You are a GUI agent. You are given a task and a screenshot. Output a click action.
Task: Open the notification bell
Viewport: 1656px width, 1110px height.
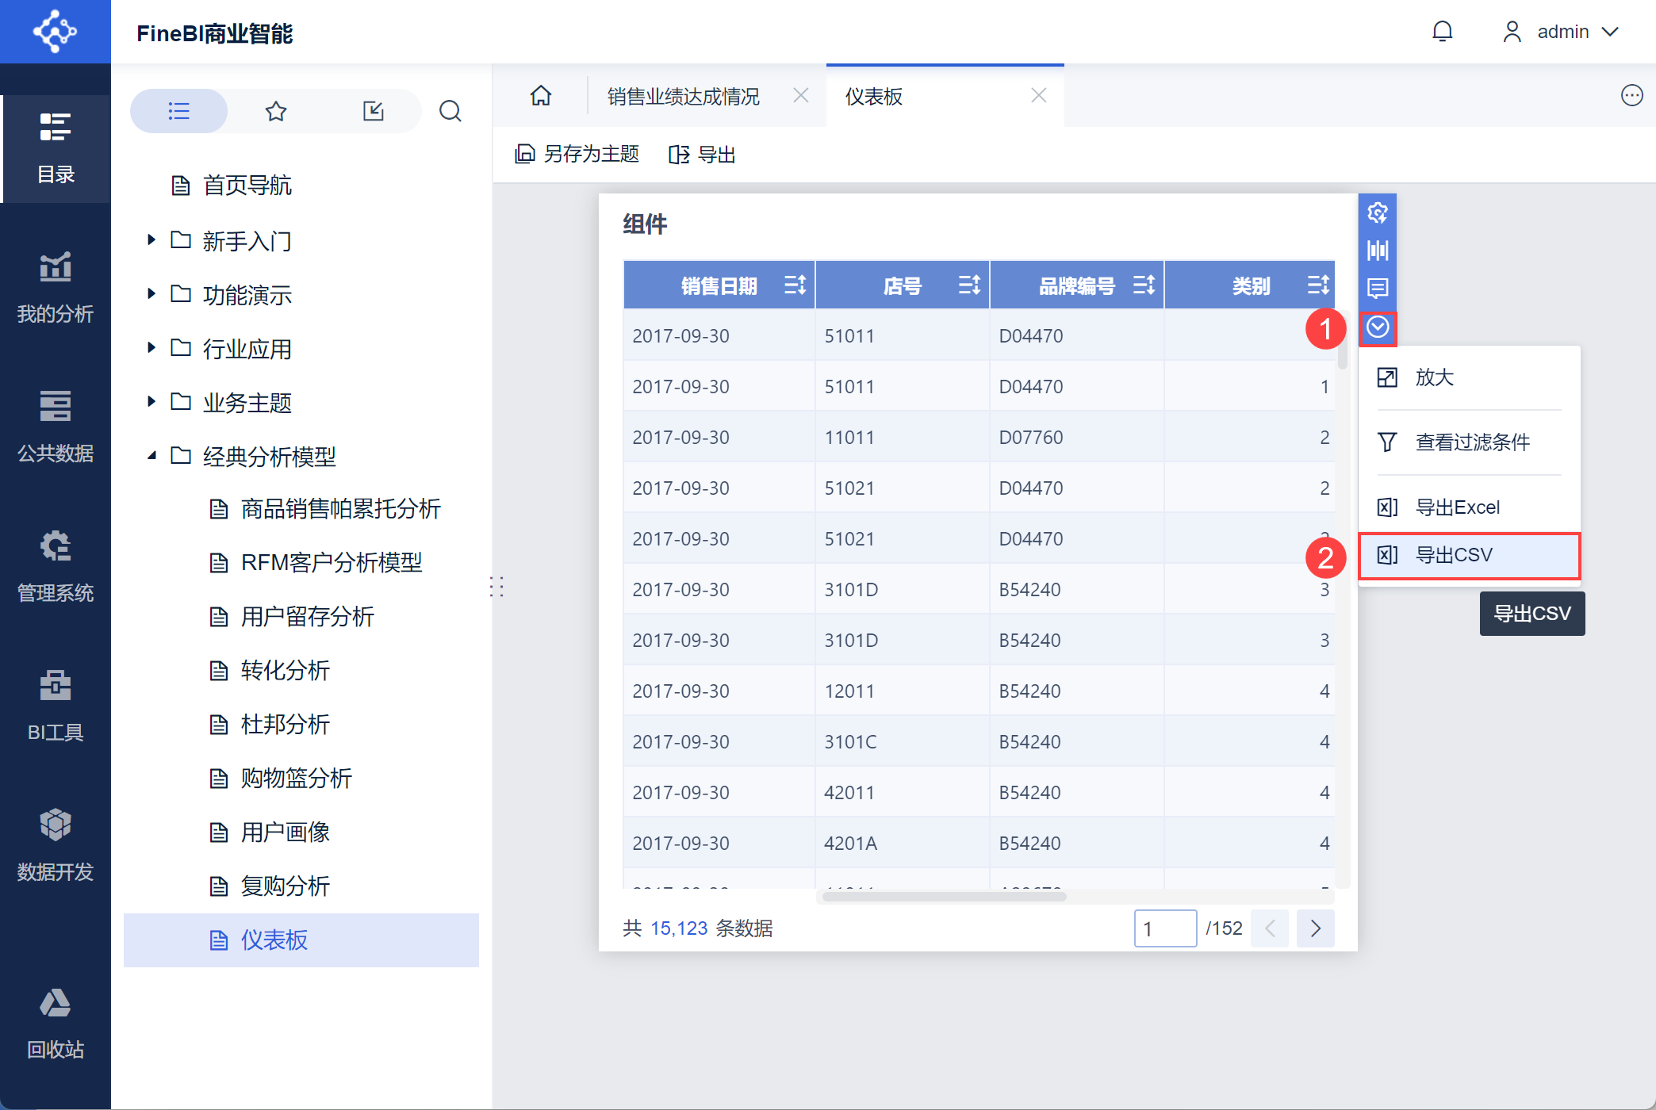(1442, 32)
